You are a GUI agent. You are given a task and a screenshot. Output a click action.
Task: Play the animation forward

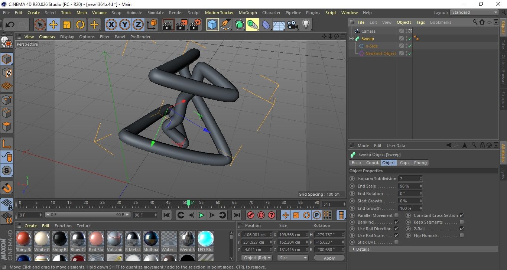coord(201,215)
